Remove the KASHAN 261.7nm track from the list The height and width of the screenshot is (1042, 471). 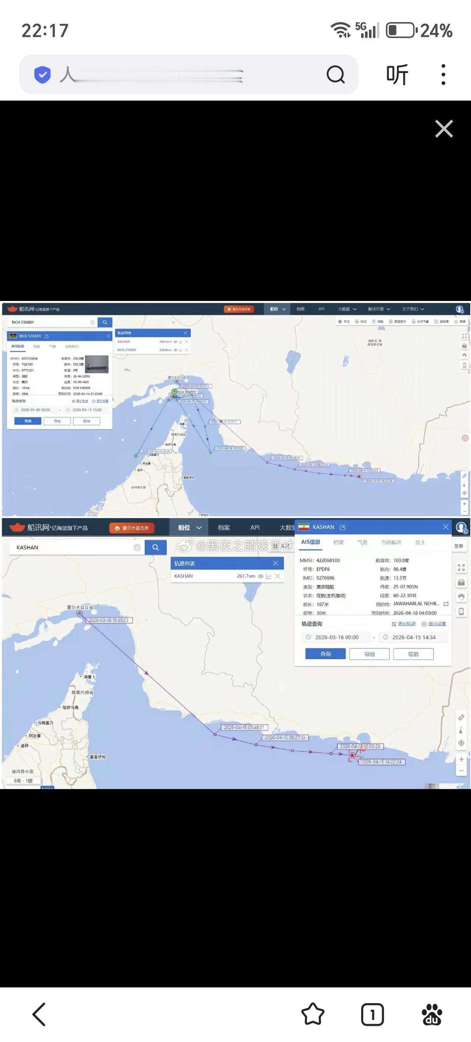point(277,576)
